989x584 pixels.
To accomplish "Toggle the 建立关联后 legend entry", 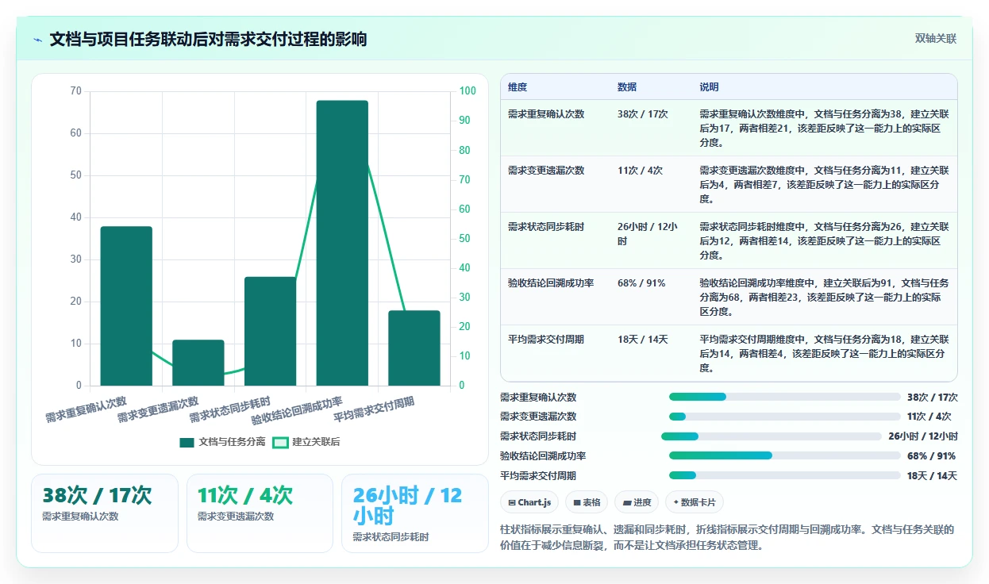I will point(306,442).
